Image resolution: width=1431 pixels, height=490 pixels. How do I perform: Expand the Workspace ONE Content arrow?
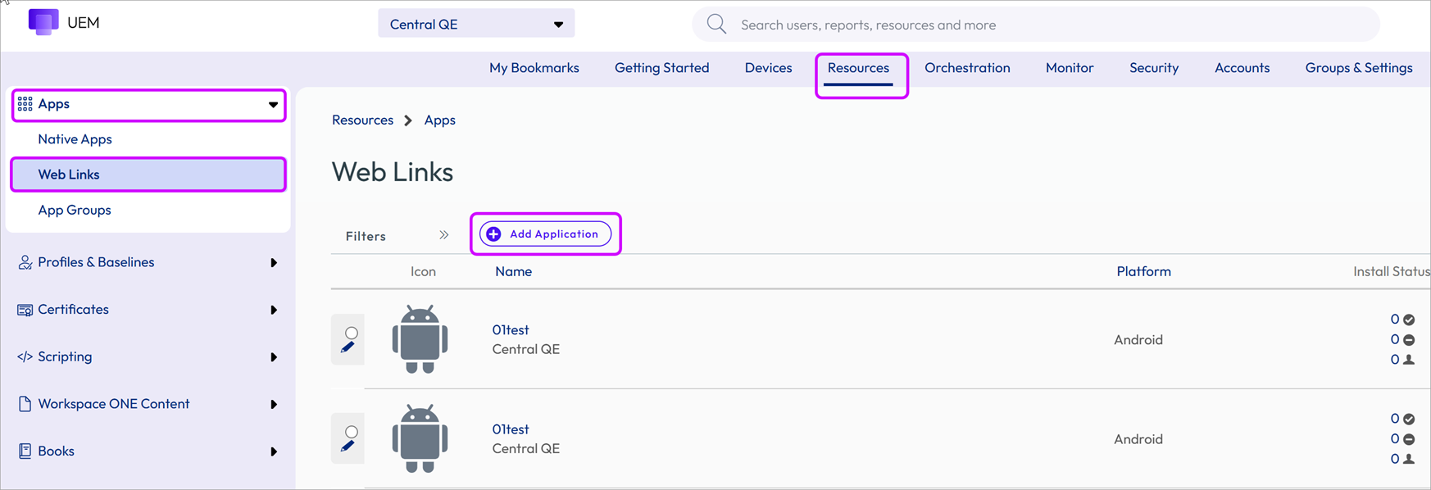(x=274, y=405)
